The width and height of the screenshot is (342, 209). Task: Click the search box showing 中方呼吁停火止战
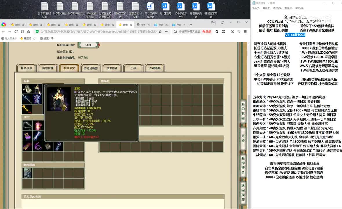tap(189, 31)
